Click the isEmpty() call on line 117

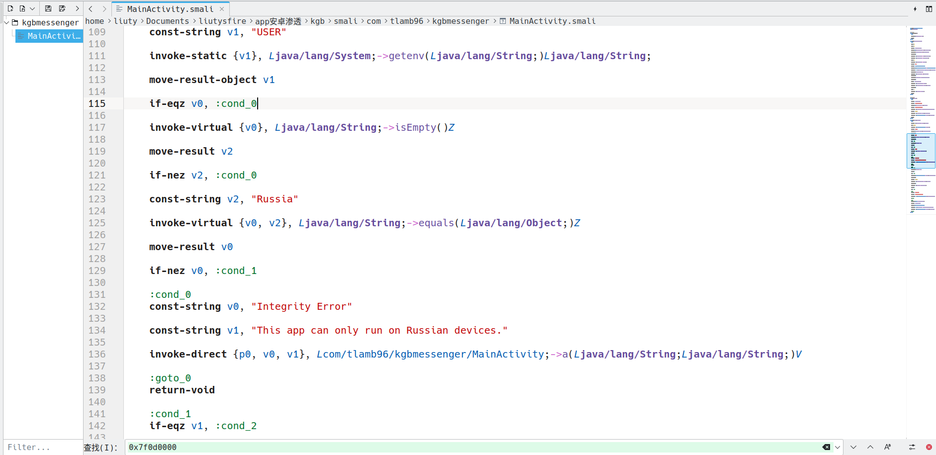(x=422, y=127)
